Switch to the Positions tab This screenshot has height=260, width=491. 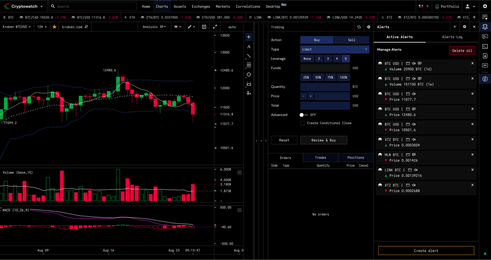[356, 158]
